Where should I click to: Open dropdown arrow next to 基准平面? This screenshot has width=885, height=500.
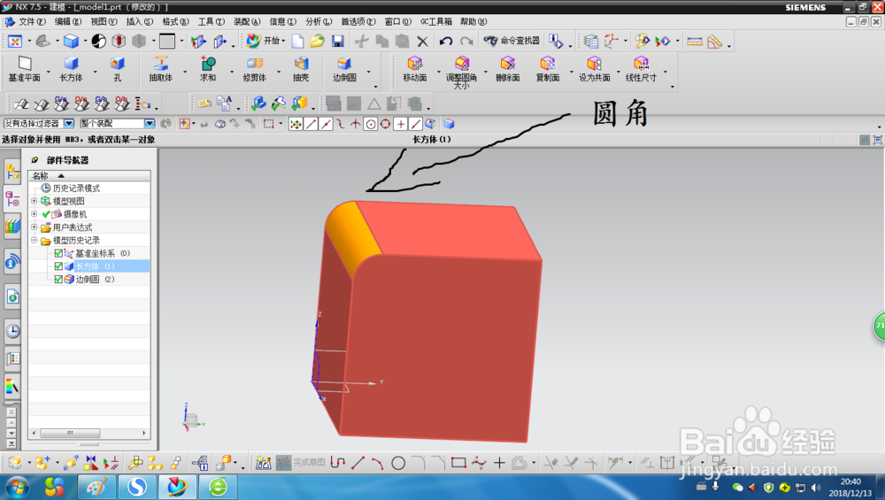click(x=49, y=72)
